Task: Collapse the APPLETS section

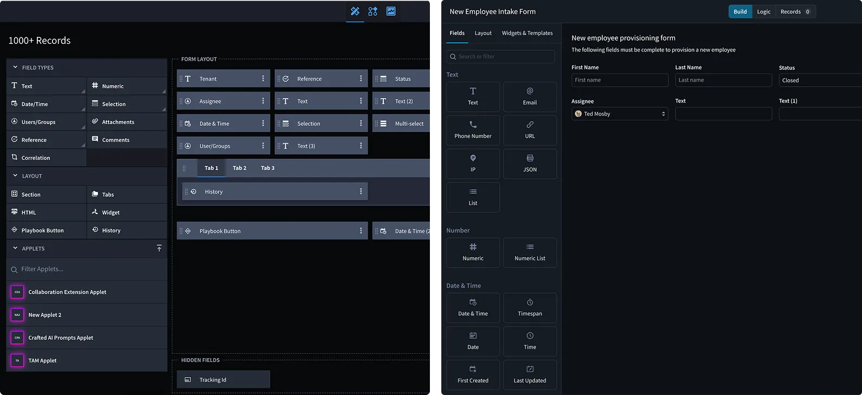Action: [x=15, y=248]
